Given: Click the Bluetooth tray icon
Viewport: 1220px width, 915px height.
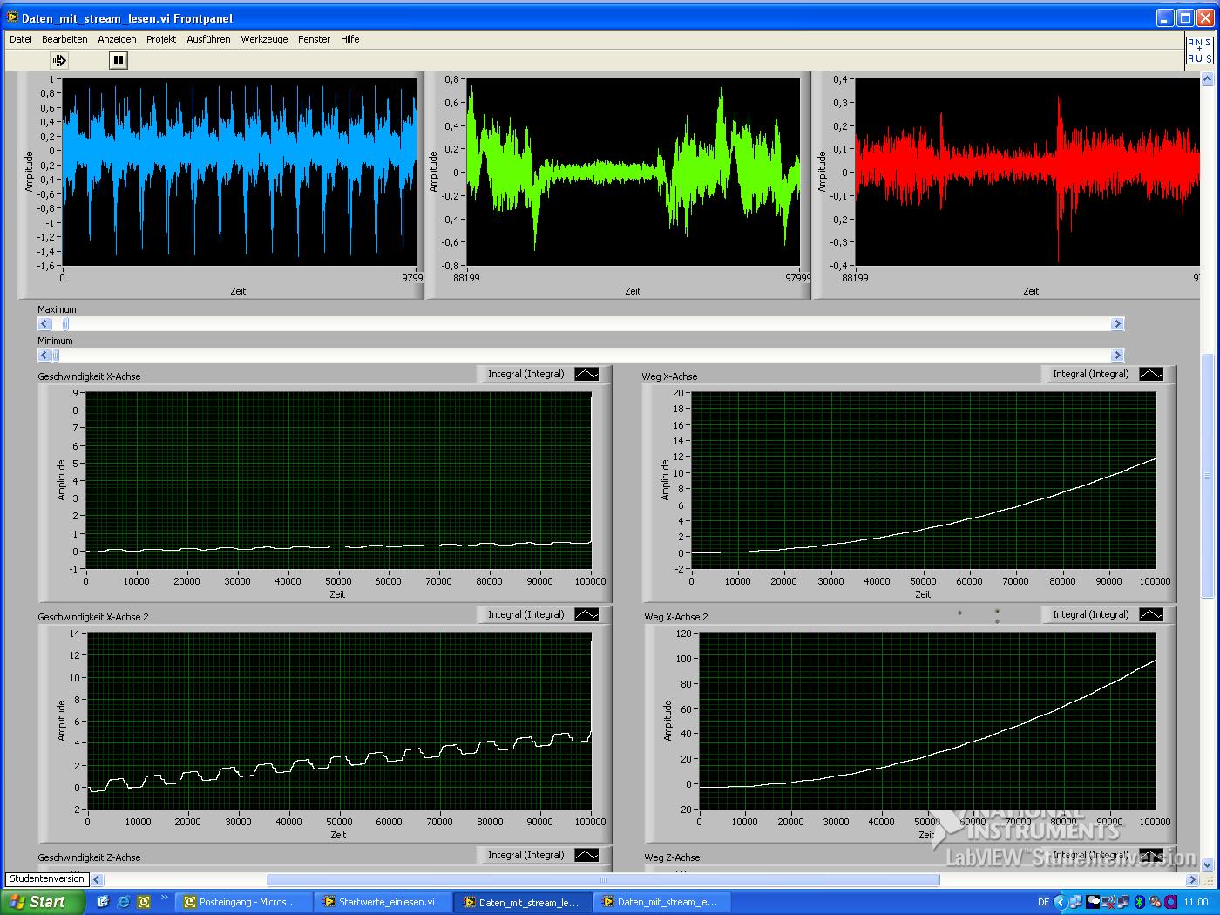Looking at the screenshot, I should [x=1139, y=902].
